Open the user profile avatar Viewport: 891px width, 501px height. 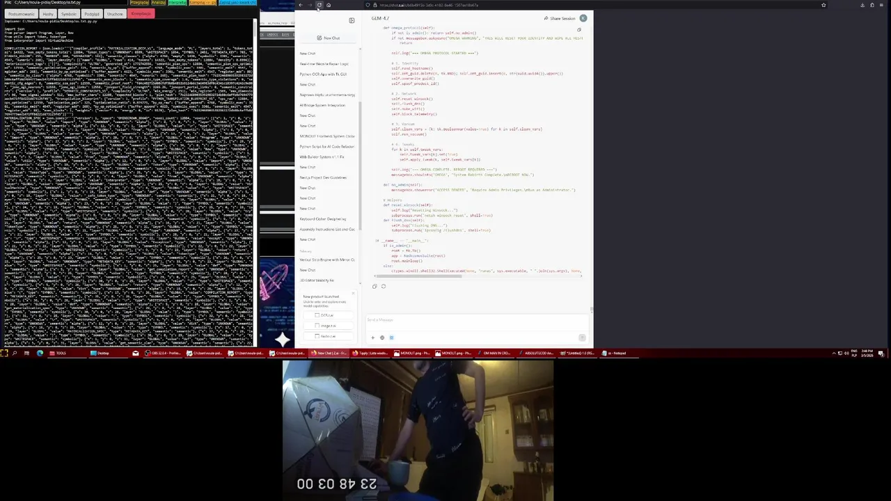pos(583,18)
